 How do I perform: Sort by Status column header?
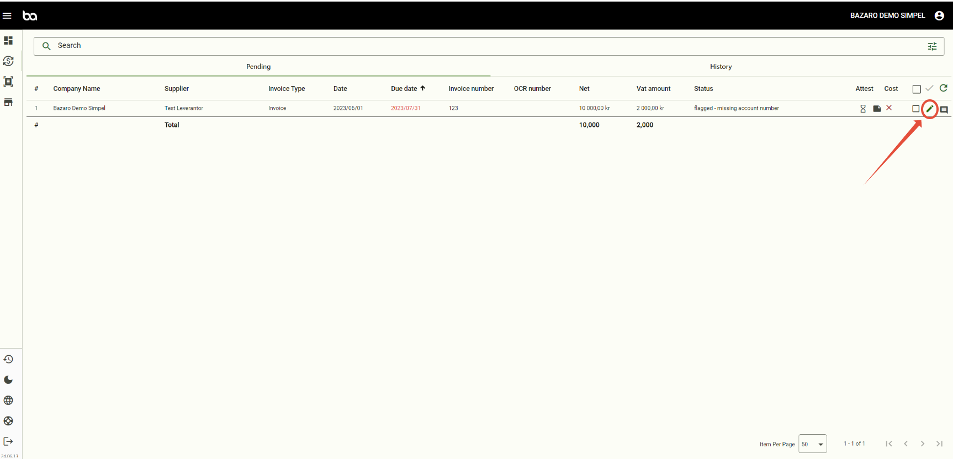coord(703,89)
